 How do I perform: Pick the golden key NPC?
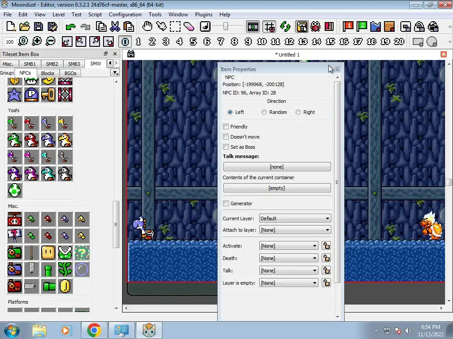[48, 94]
